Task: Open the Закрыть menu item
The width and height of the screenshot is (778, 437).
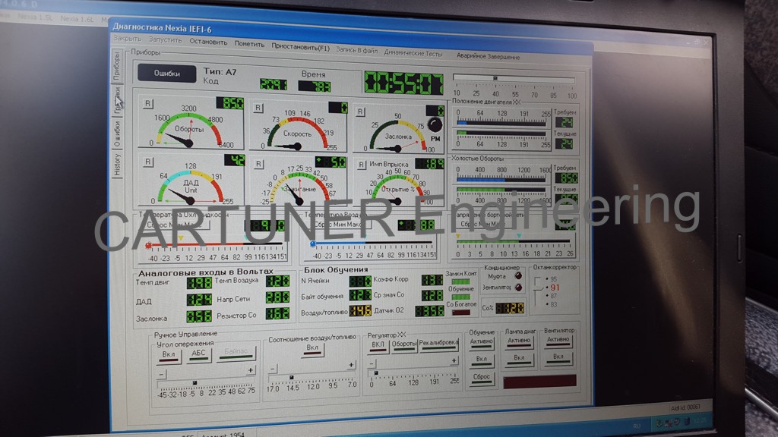Action: [x=128, y=38]
